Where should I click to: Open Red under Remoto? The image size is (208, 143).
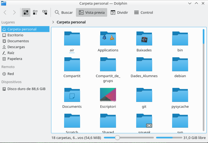[25, 74]
